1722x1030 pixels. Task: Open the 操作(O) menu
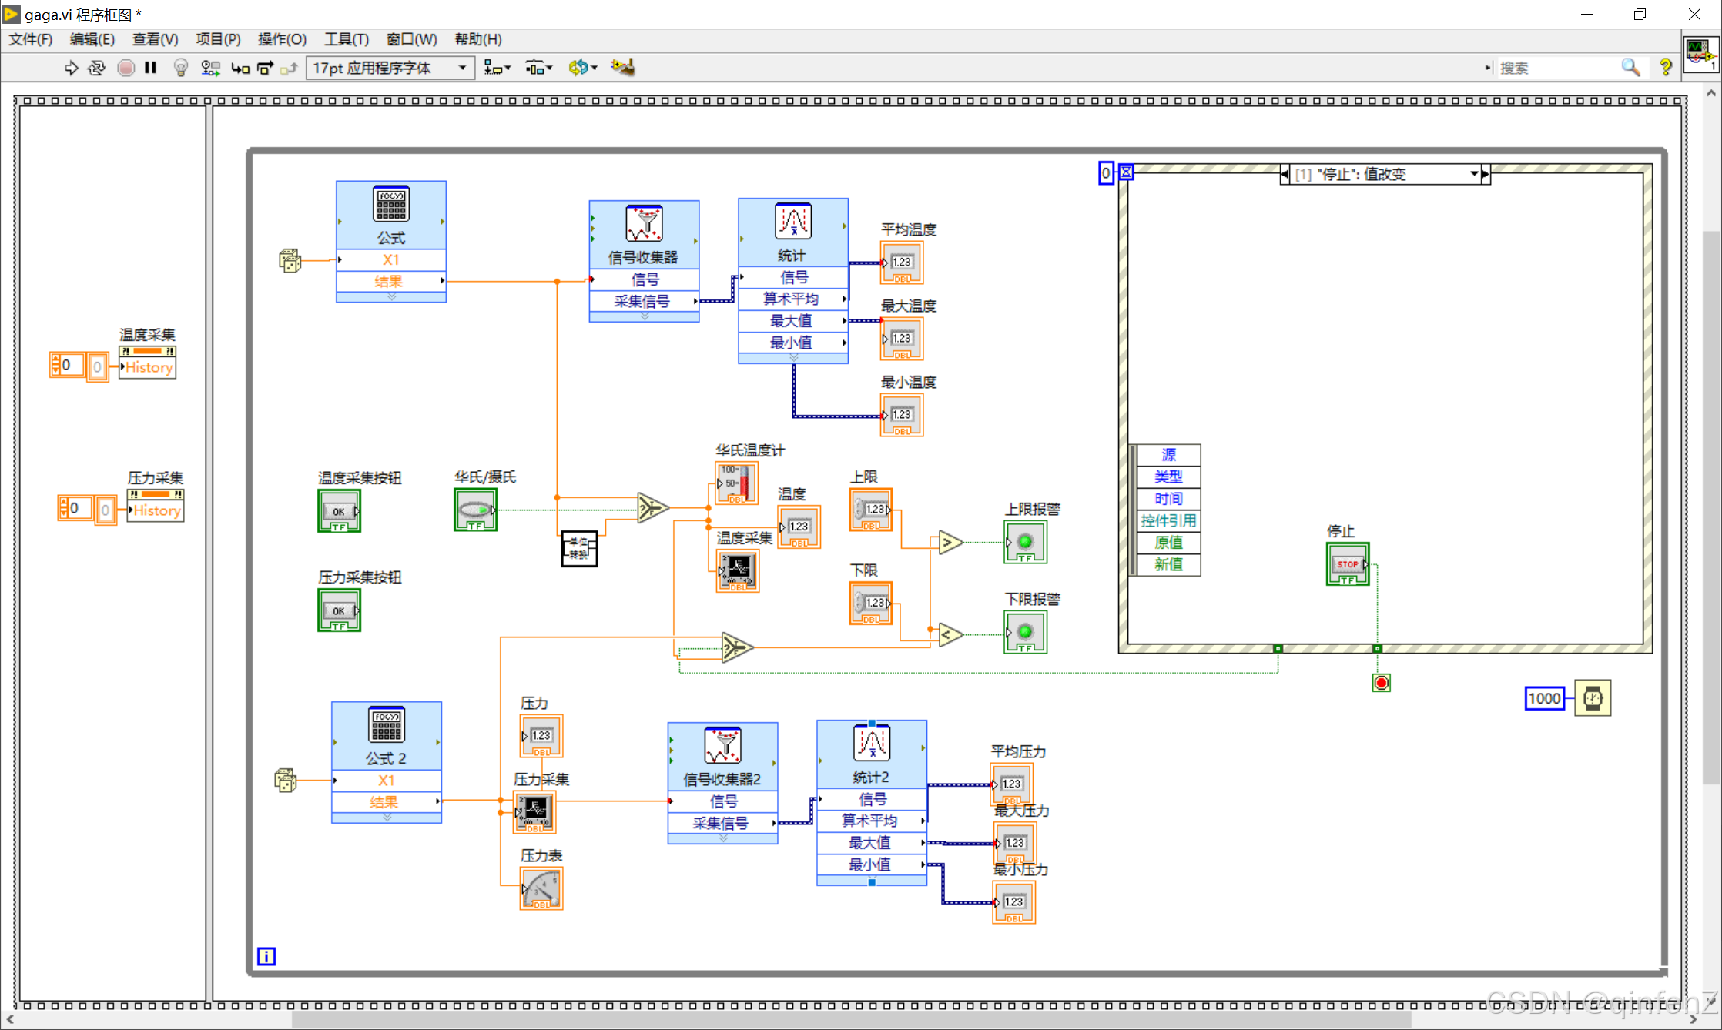point(282,39)
